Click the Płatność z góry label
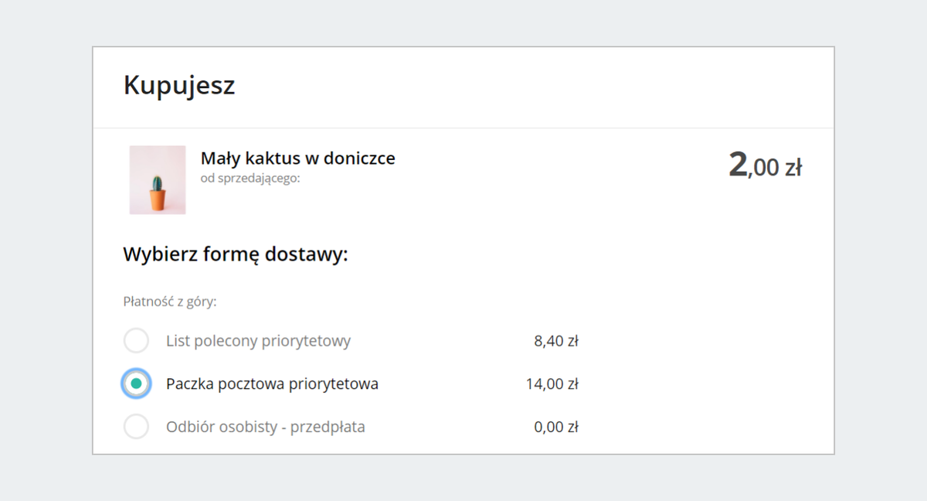 pos(170,302)
